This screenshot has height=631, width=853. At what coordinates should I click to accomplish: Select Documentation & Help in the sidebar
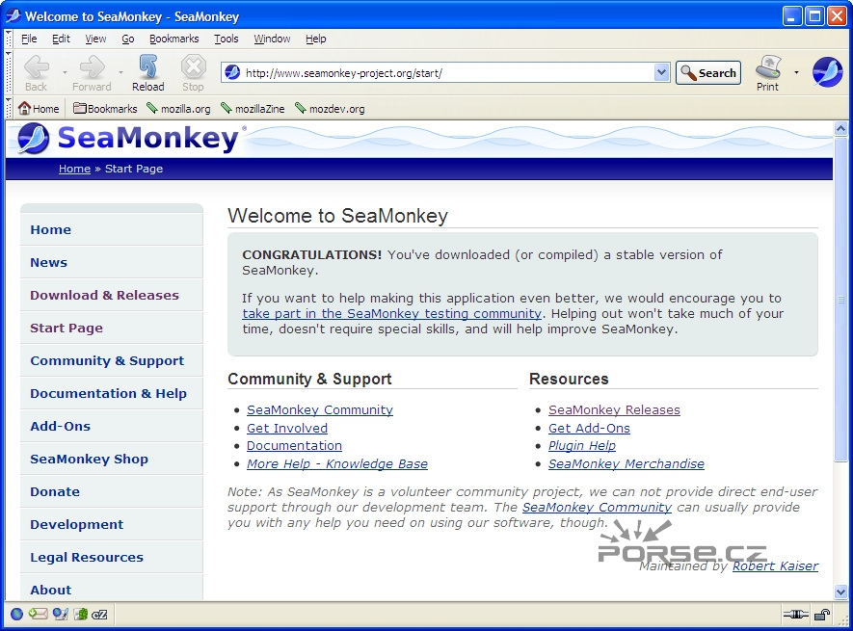(112, 393)
